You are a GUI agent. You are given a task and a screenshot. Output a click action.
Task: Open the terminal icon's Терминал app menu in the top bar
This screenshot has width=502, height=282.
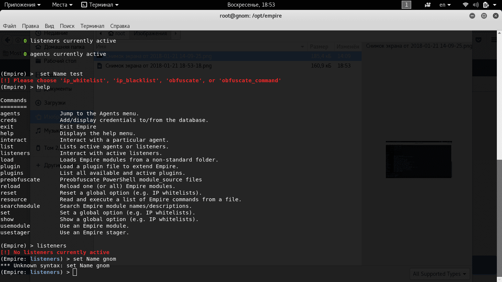tap(100, 5)
